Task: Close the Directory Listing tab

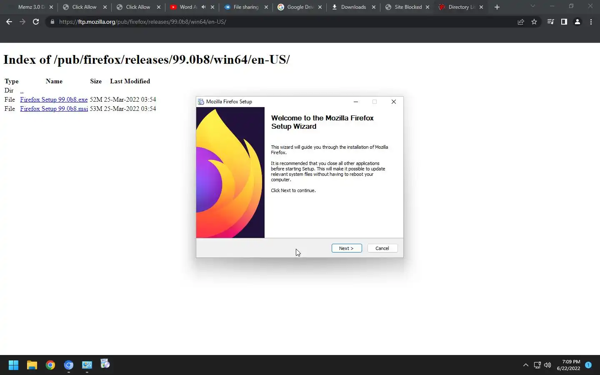Action: click(x=481, y=7)
